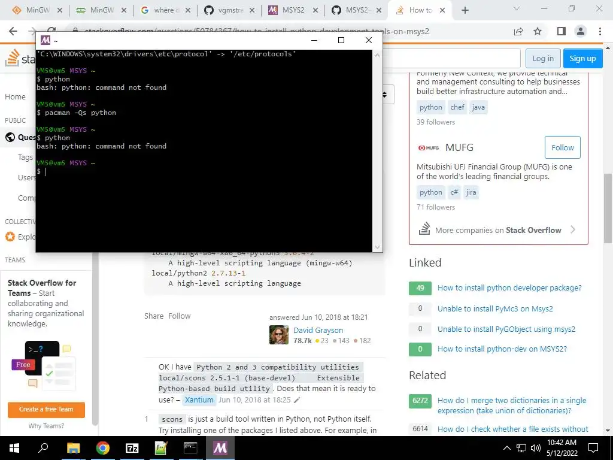Image resolution: width=613 pixels, height=460 pixels.
Task: Click the Follow link under the answer
Action: (180, 316)
